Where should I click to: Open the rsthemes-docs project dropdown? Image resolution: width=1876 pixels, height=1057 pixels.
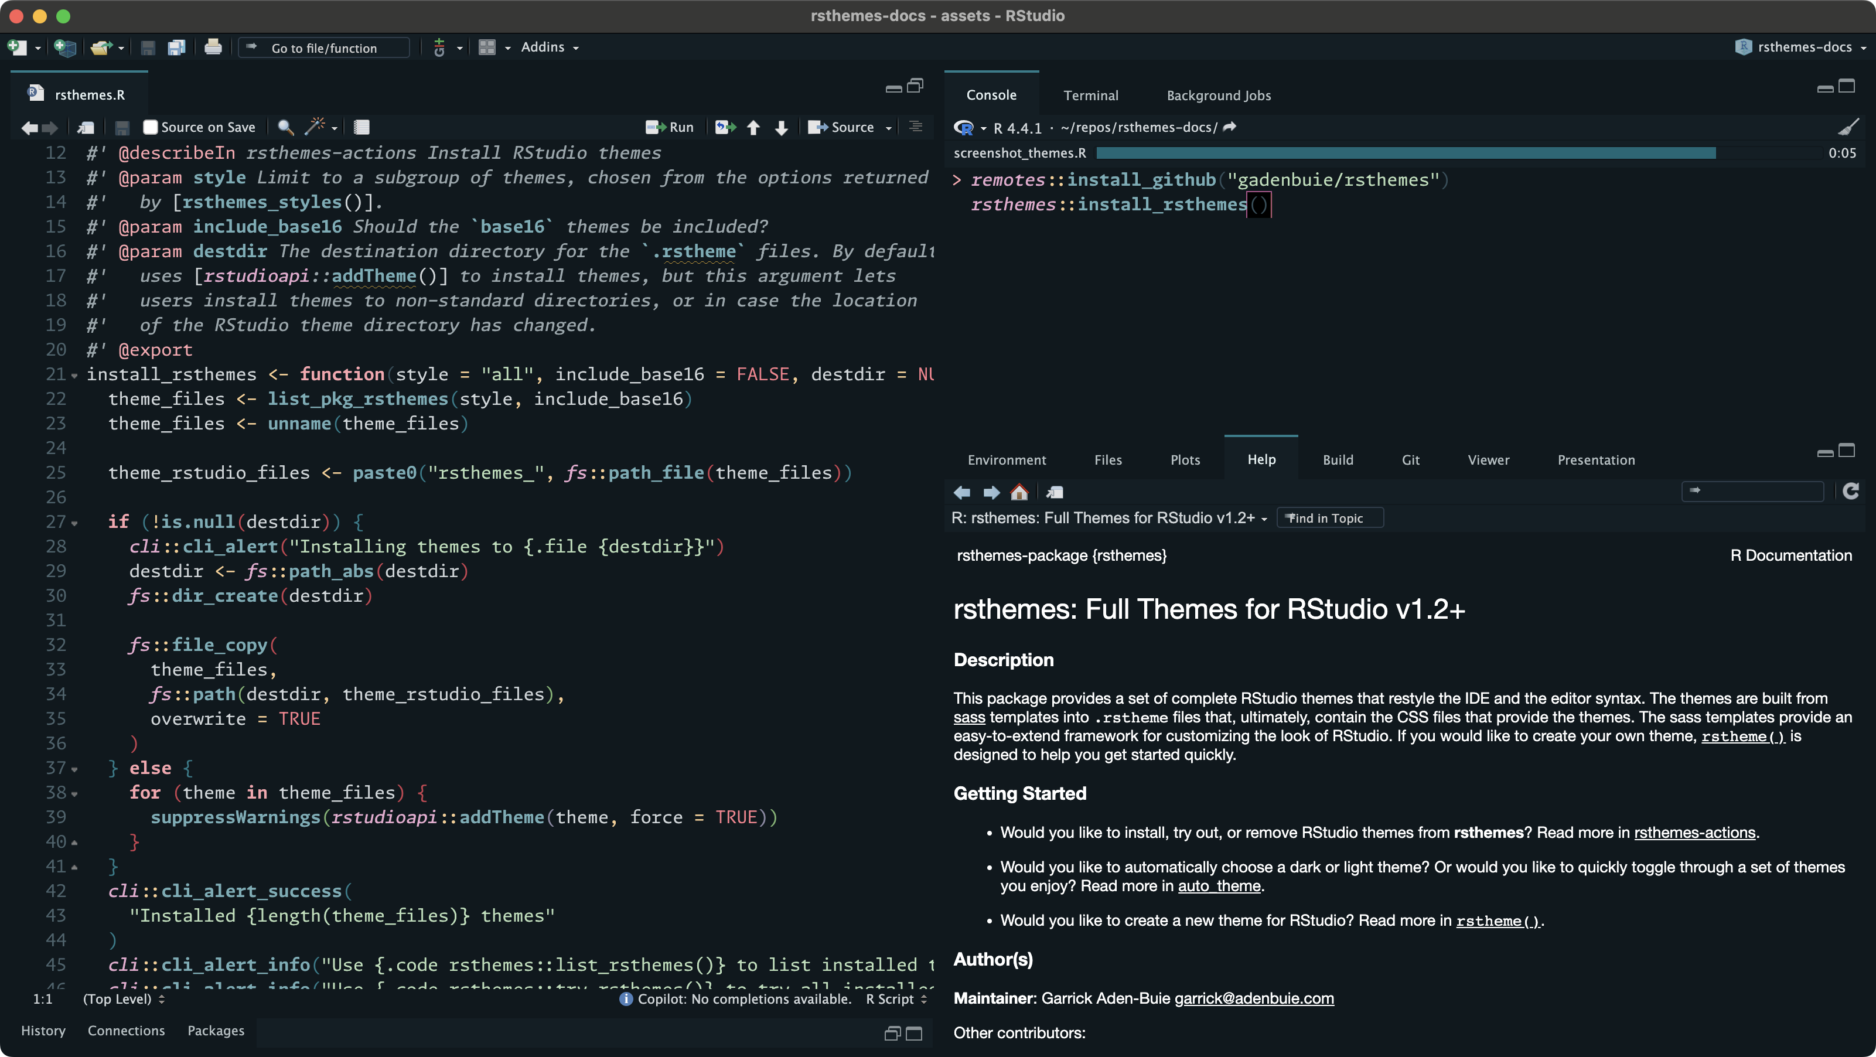click(1804, 47)
